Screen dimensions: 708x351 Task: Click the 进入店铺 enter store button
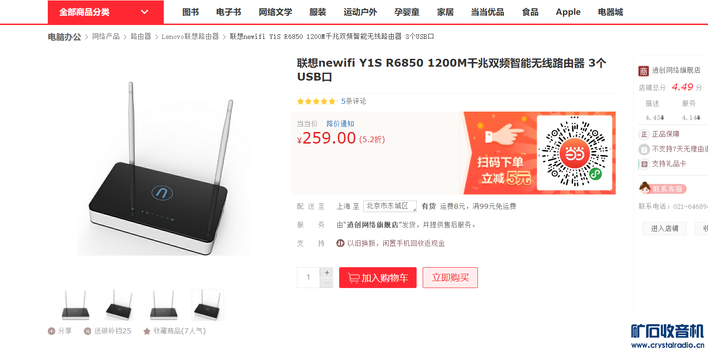pyautogui.click(x=664, y=228)
